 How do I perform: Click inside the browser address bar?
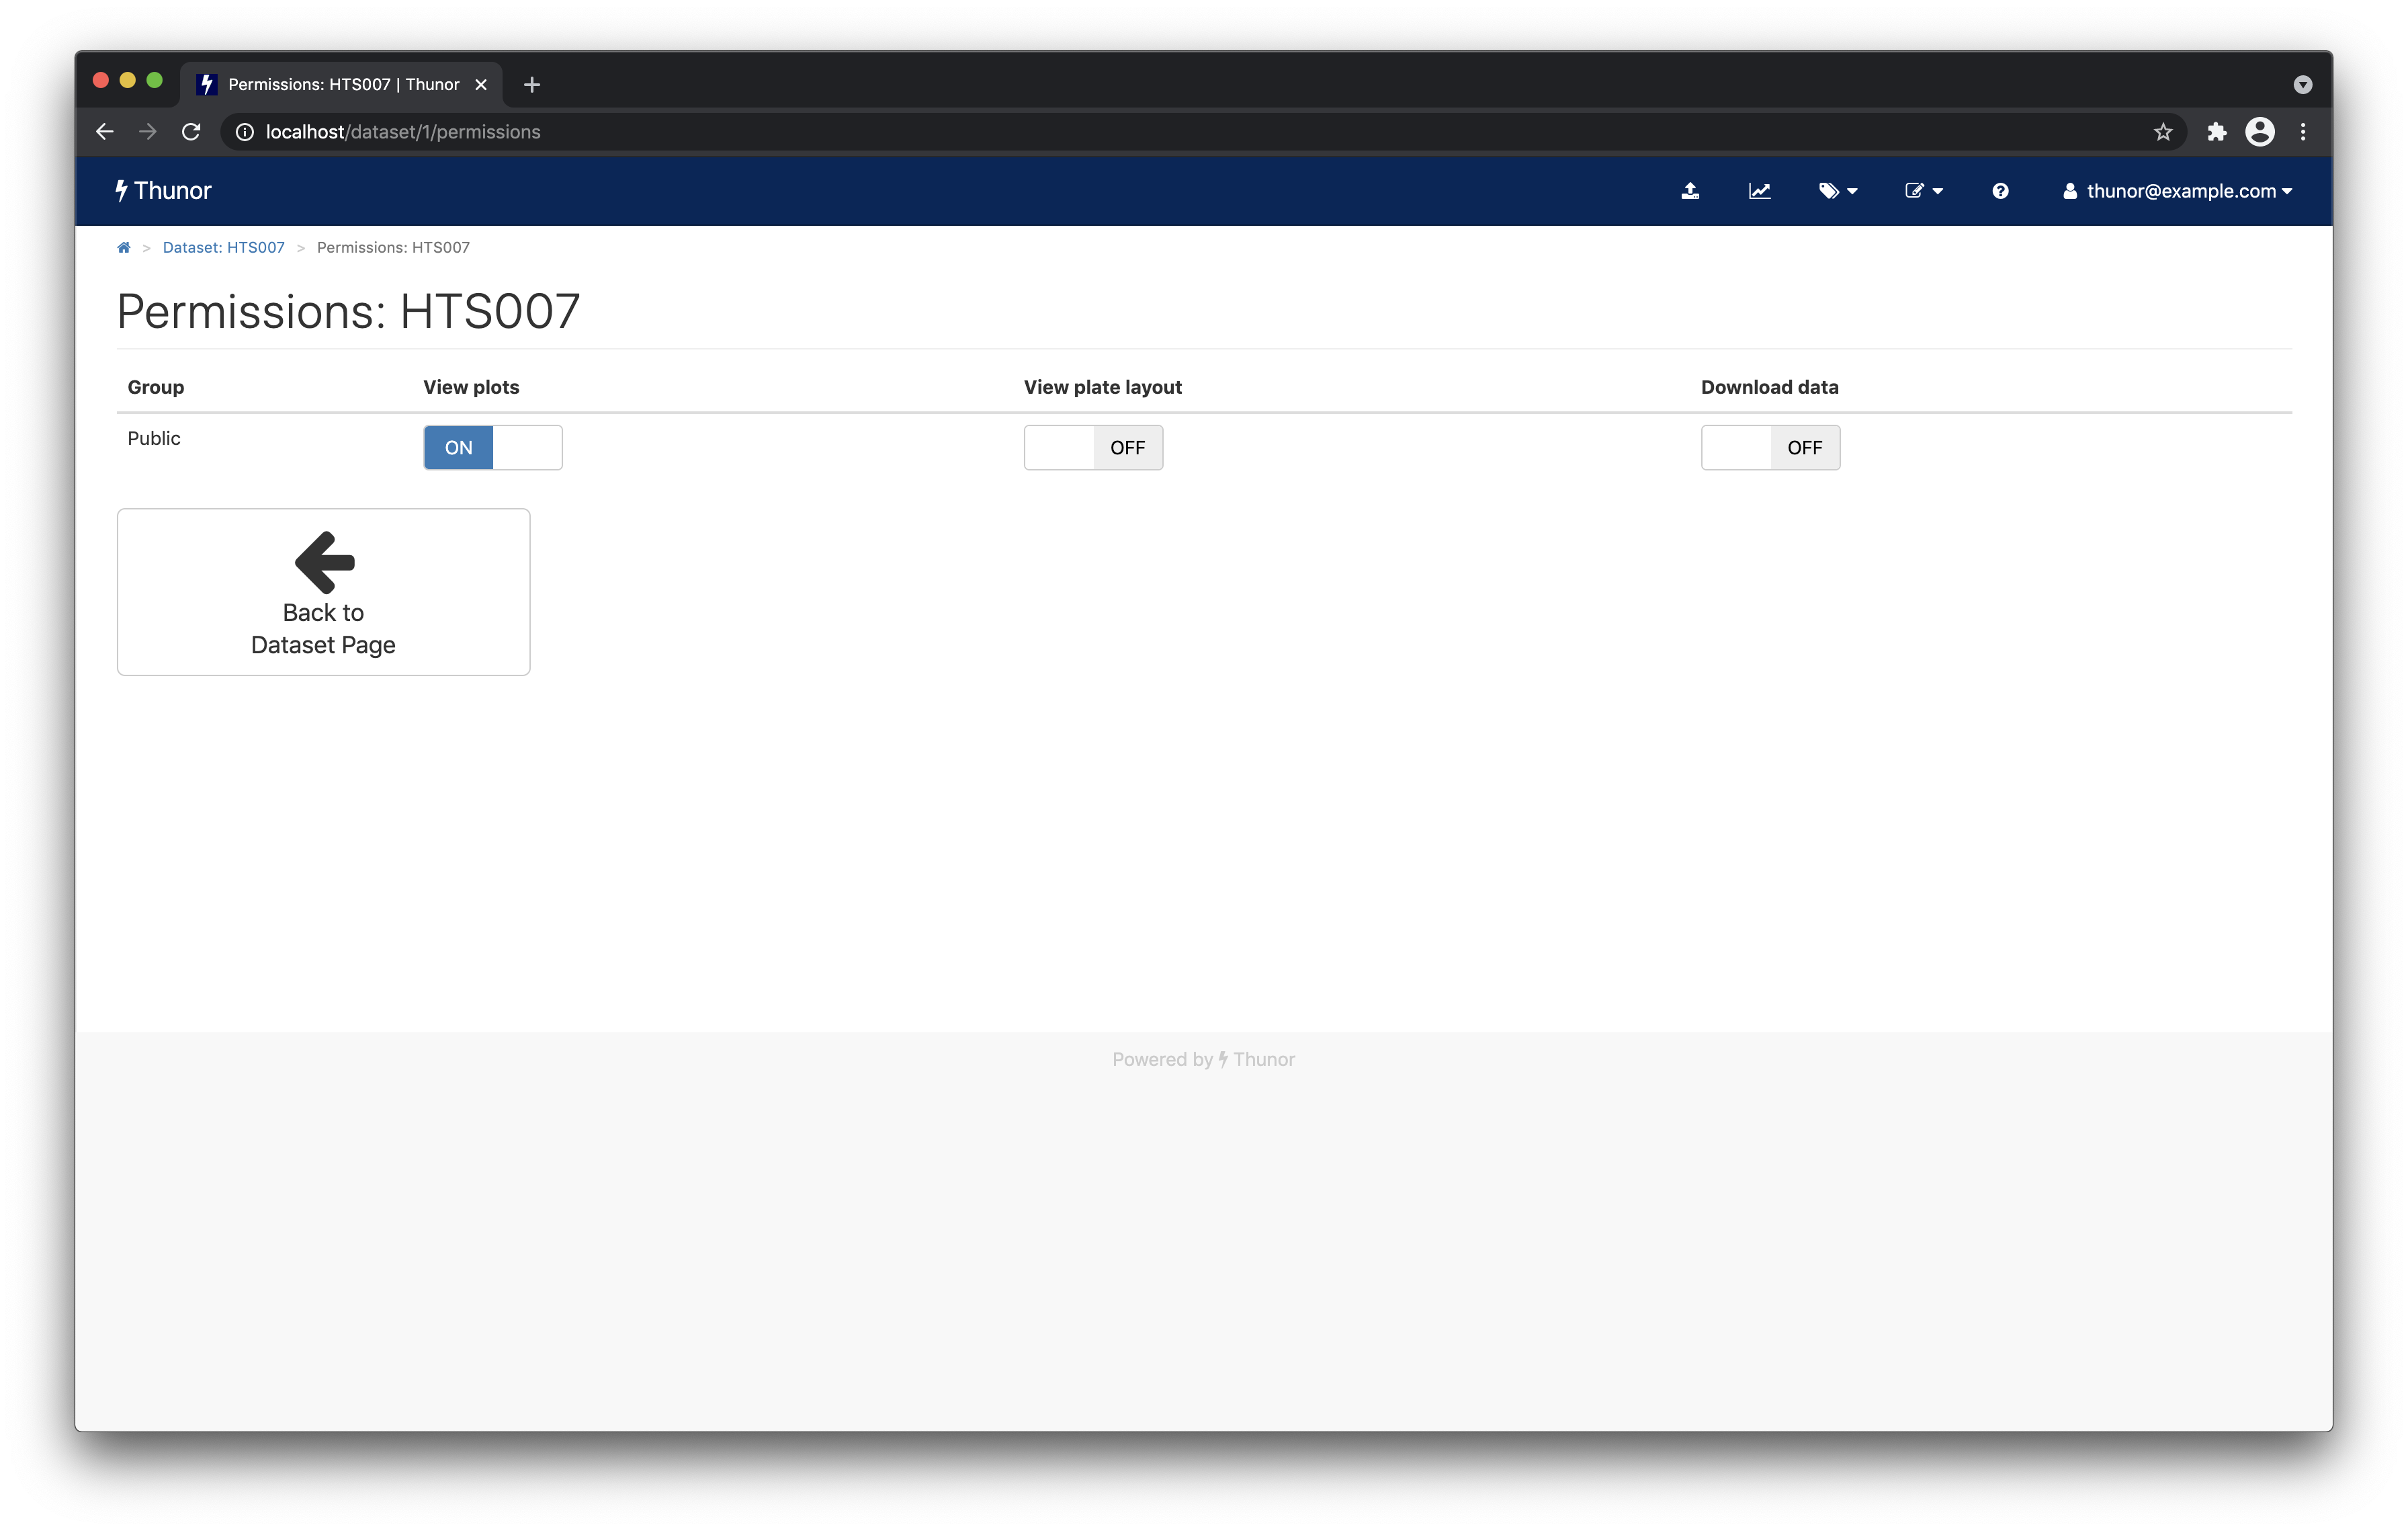pos(800,131)
